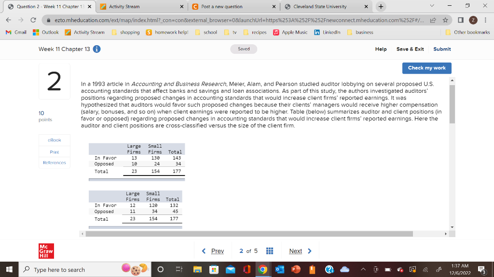
Task: Click the McGraw Hill logo
Action: point(46,251)
